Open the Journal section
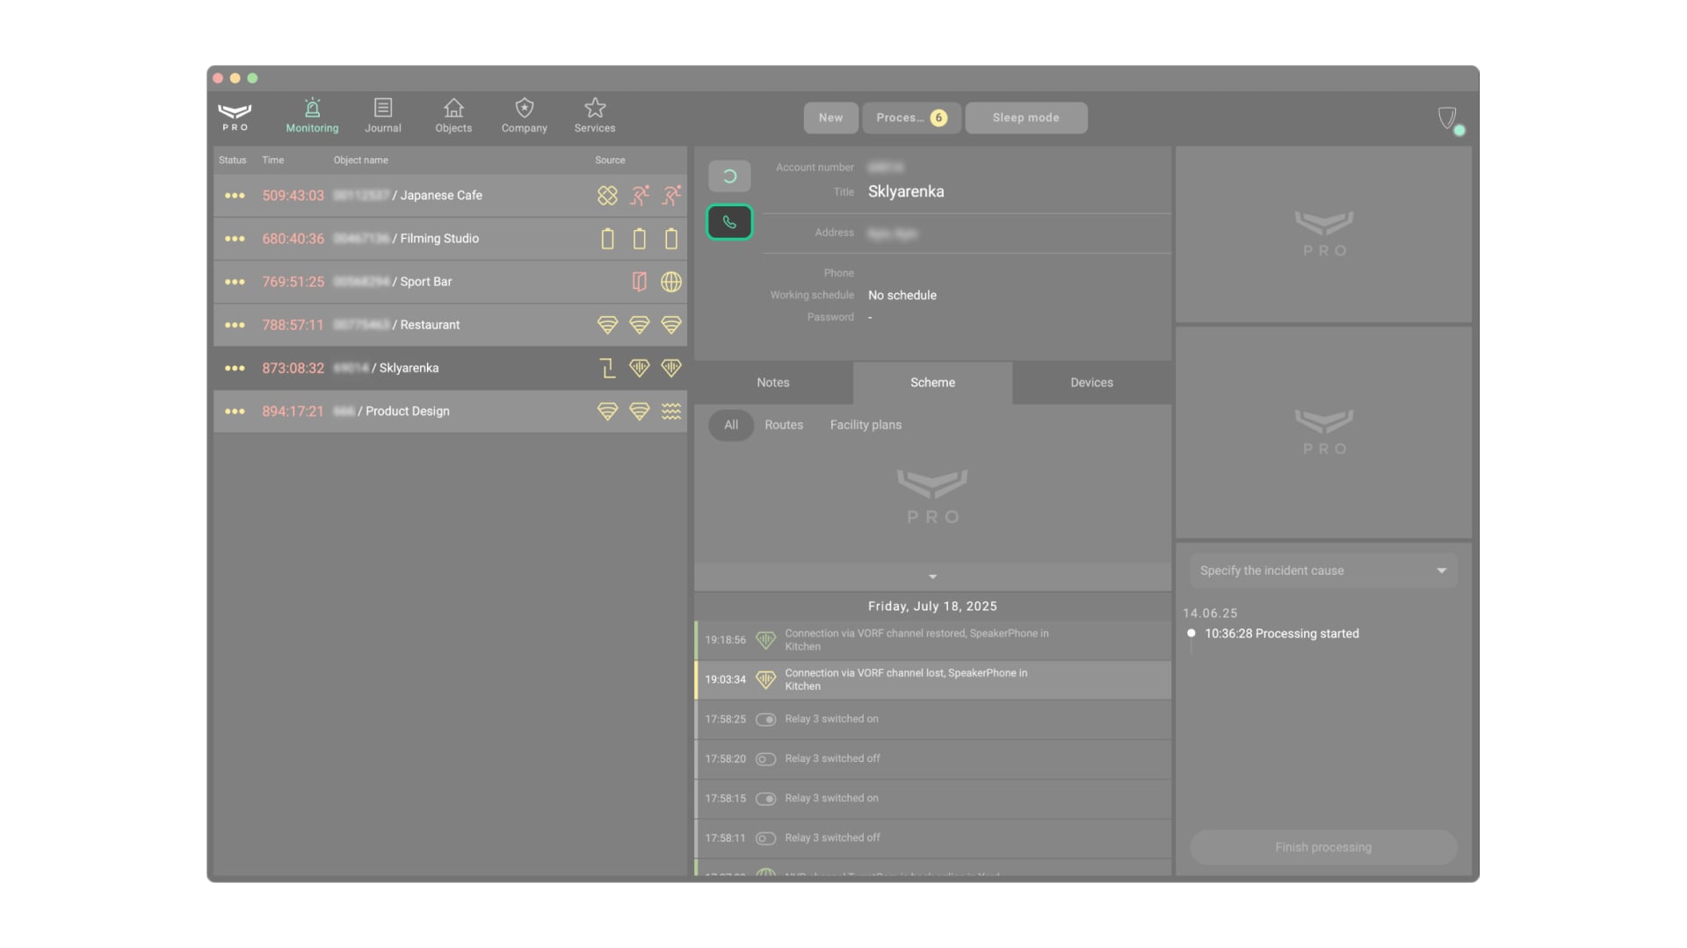 click(x=383, y=116)
